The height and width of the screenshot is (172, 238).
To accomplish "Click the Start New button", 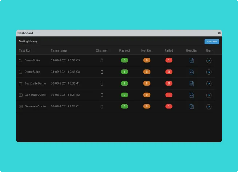I will [211, 42].
